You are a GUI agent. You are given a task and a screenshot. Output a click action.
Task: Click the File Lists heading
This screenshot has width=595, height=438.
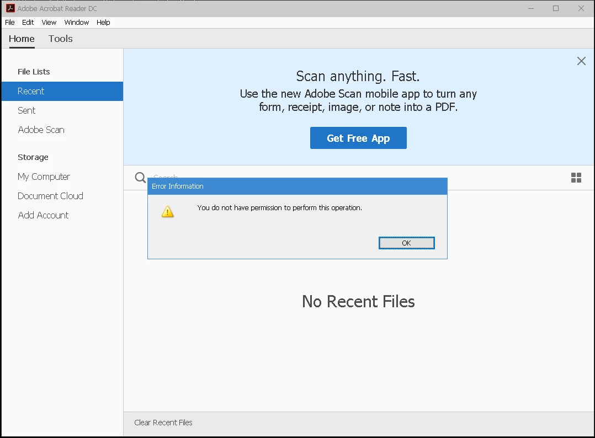[34, 72]
